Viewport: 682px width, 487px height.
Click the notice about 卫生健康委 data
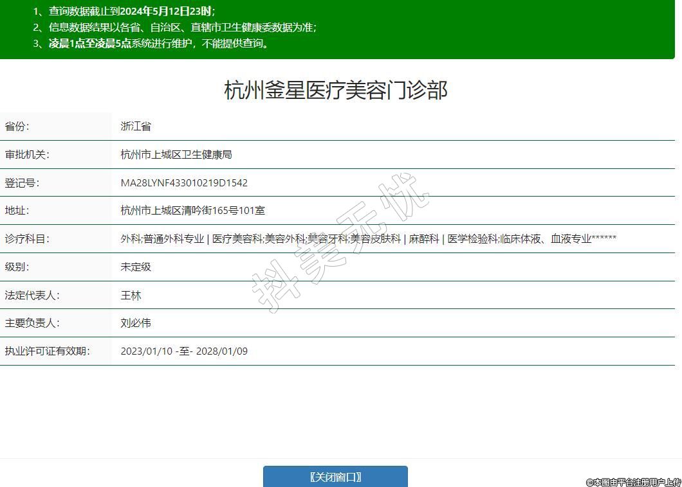click(x=182, y=28)
